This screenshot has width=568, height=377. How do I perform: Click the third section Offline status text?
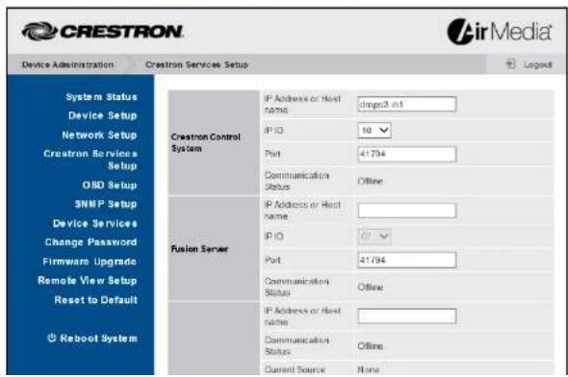(371, 346)
